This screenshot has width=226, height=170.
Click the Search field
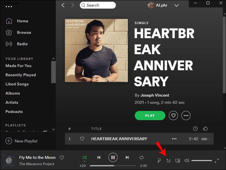pos(98,5)
